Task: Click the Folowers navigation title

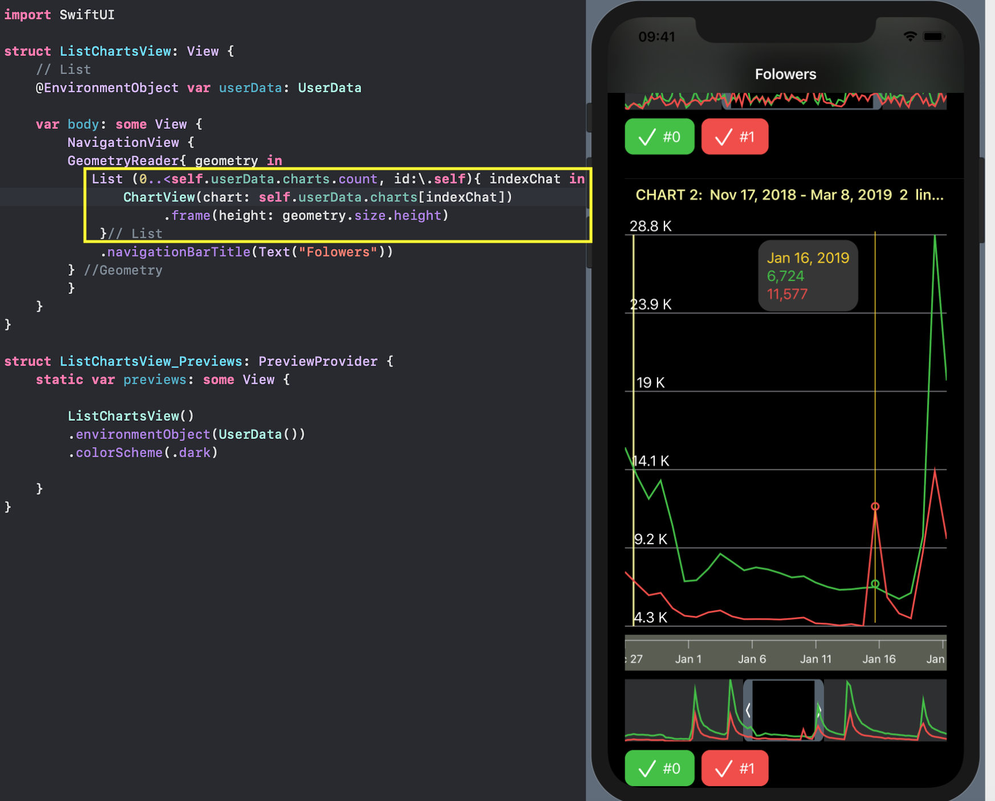Action: 785,74
